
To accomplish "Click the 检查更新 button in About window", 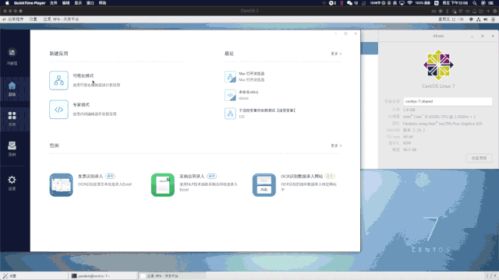I will [479, 158].
